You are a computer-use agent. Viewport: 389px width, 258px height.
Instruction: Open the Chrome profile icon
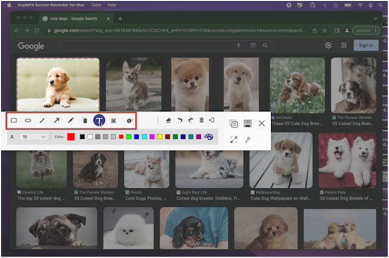click(x=347, y=30)
